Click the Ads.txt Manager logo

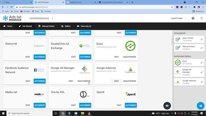click(12, 18)
